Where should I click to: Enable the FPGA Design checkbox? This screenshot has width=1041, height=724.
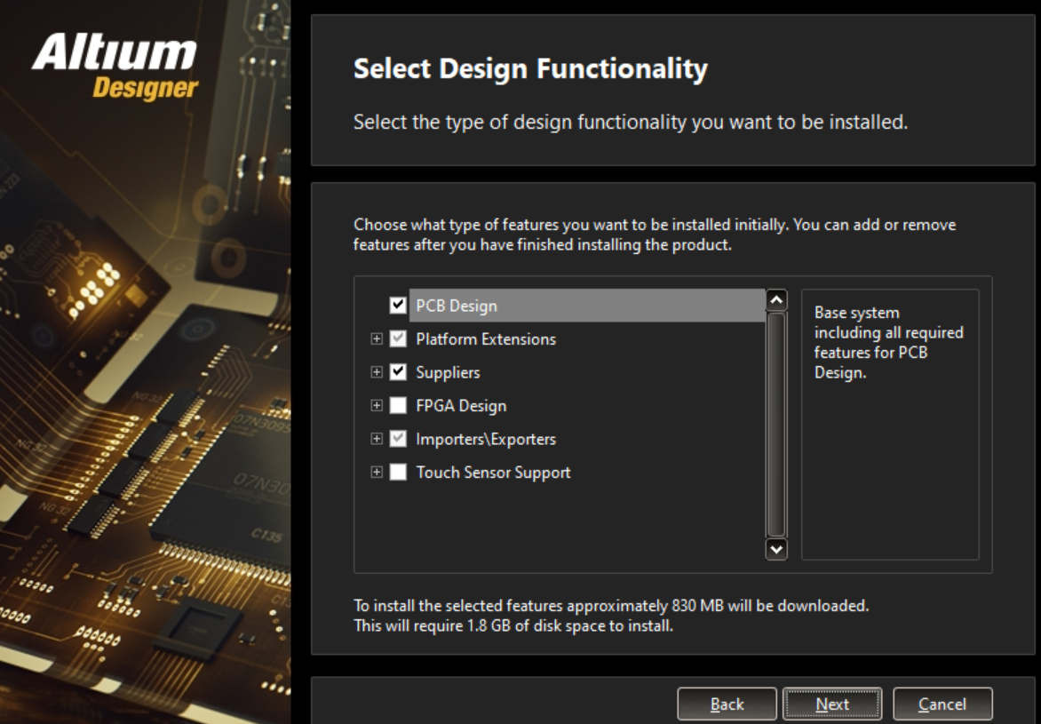pos(398,405)
